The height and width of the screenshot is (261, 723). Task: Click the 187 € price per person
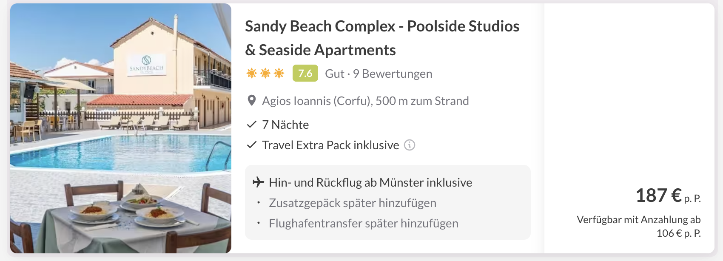coord(668,196)
